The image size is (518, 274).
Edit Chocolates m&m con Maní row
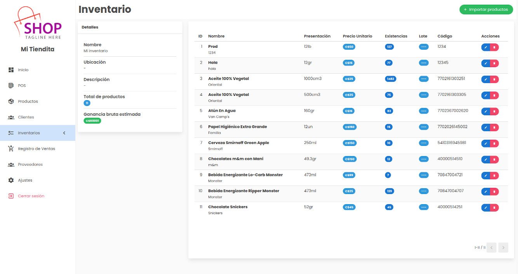click(x=485, y=160)
